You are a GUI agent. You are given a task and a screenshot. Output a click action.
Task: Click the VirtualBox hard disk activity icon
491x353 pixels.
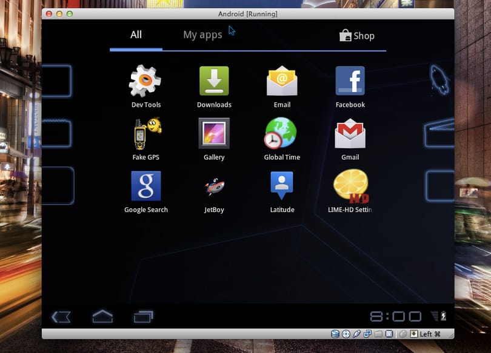(x=335, y=334)
